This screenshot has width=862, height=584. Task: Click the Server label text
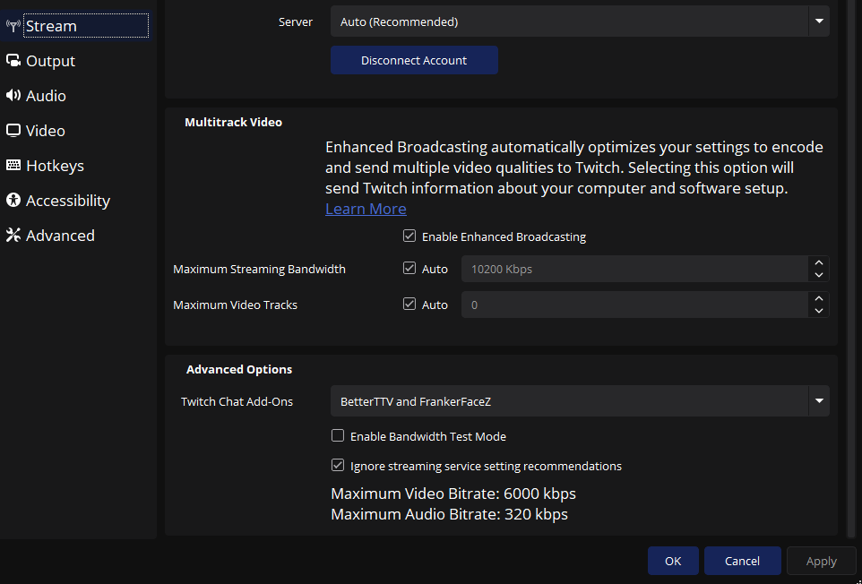(x=295, y=22)
